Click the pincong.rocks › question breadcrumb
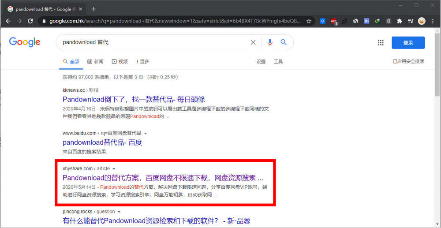The image size is (441, 228). coord(89,211)
